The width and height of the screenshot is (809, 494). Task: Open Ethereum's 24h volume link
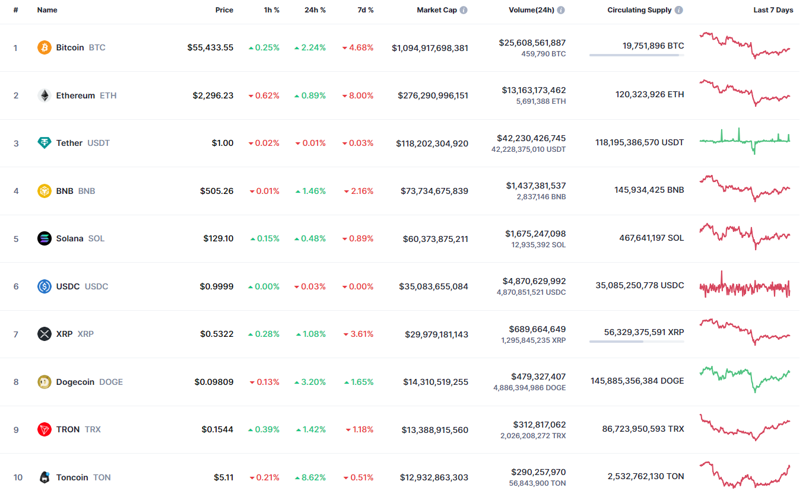click(x=534, y=90)
